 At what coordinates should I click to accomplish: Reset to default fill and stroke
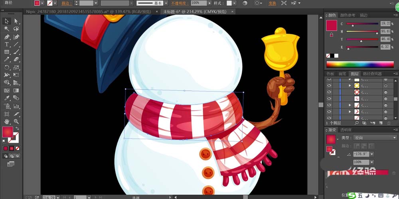4,141
